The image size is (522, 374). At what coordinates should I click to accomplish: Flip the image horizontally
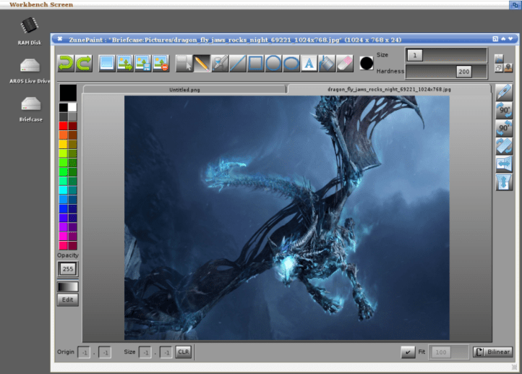pos(504,163)
